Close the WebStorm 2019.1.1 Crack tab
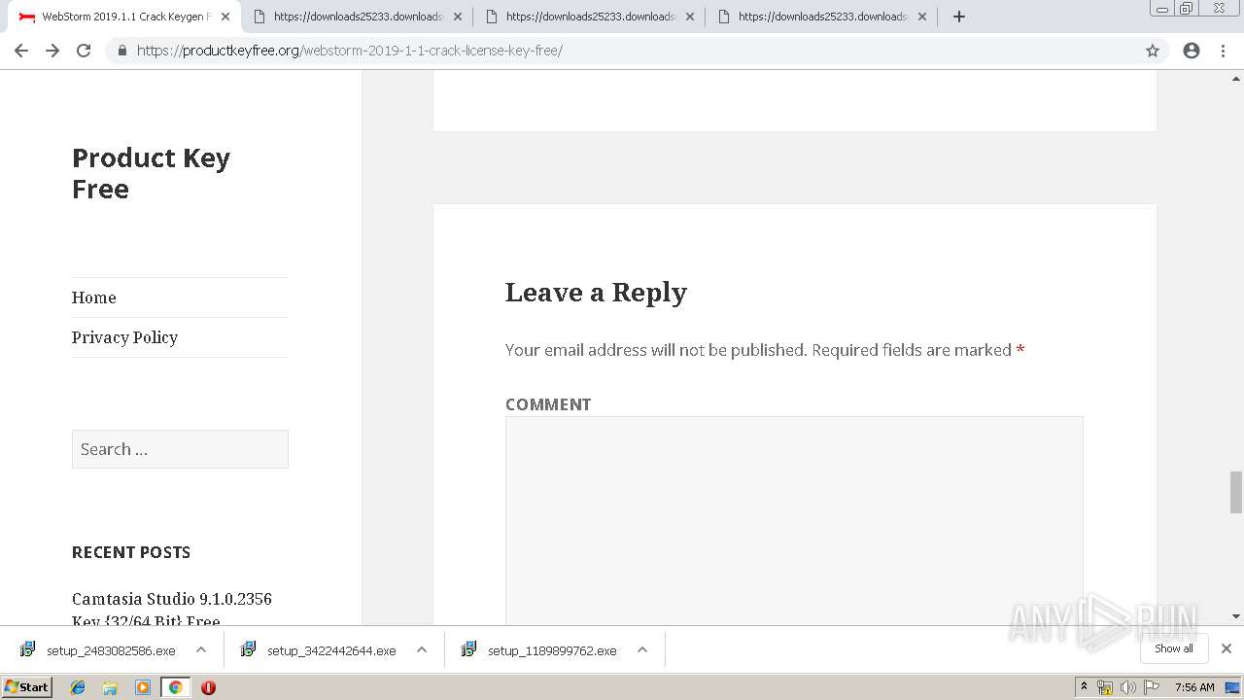 (225, 17)
